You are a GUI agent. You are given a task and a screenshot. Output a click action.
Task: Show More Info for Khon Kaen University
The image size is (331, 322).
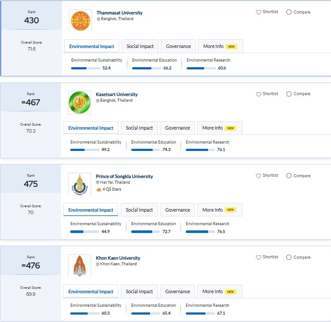click(219, 291)
